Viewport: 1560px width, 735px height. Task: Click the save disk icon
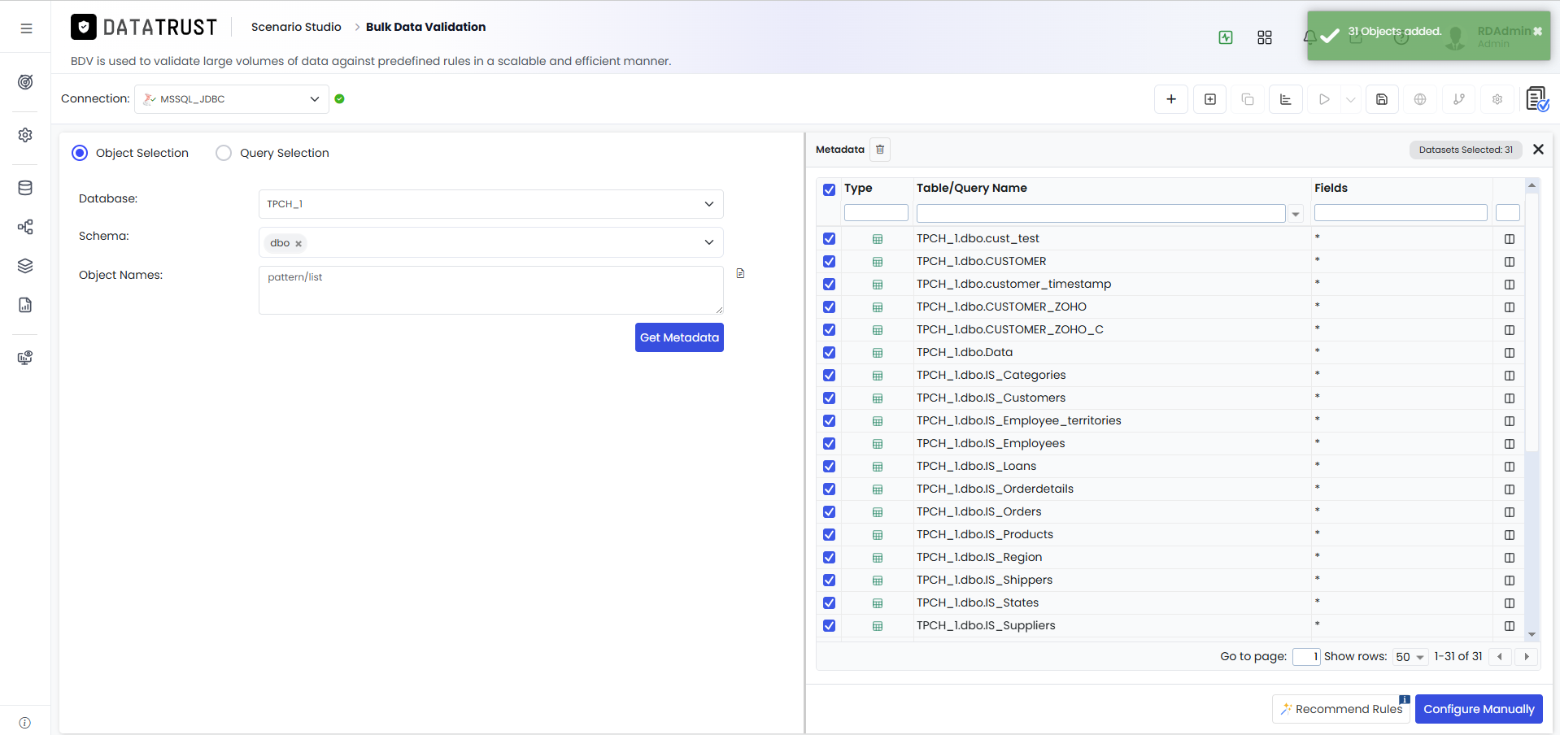point(1382,99)
